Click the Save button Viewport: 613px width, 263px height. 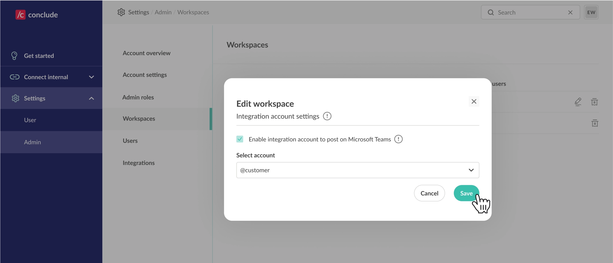click(466, 193)
